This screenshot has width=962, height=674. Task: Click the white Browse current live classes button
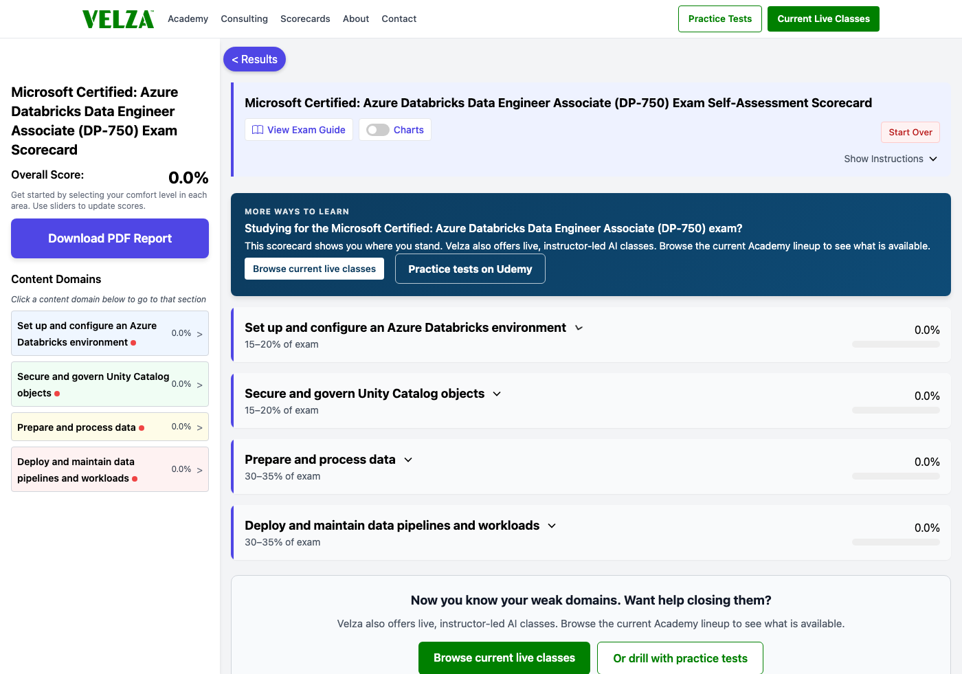[x=314, y=269]
